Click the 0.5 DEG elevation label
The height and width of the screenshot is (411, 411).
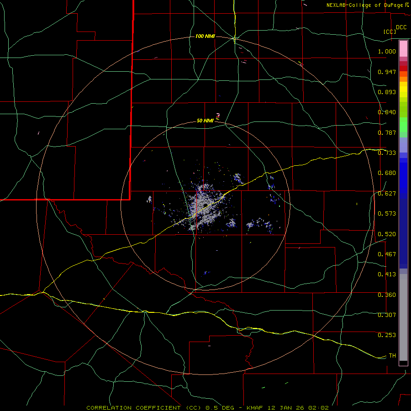[x=220, y=408]
